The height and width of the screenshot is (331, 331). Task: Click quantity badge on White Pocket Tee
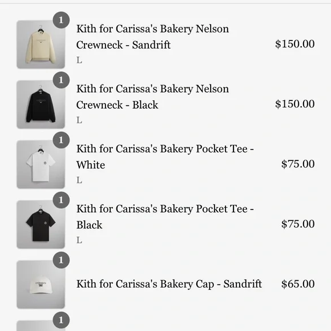coord(61,140)
